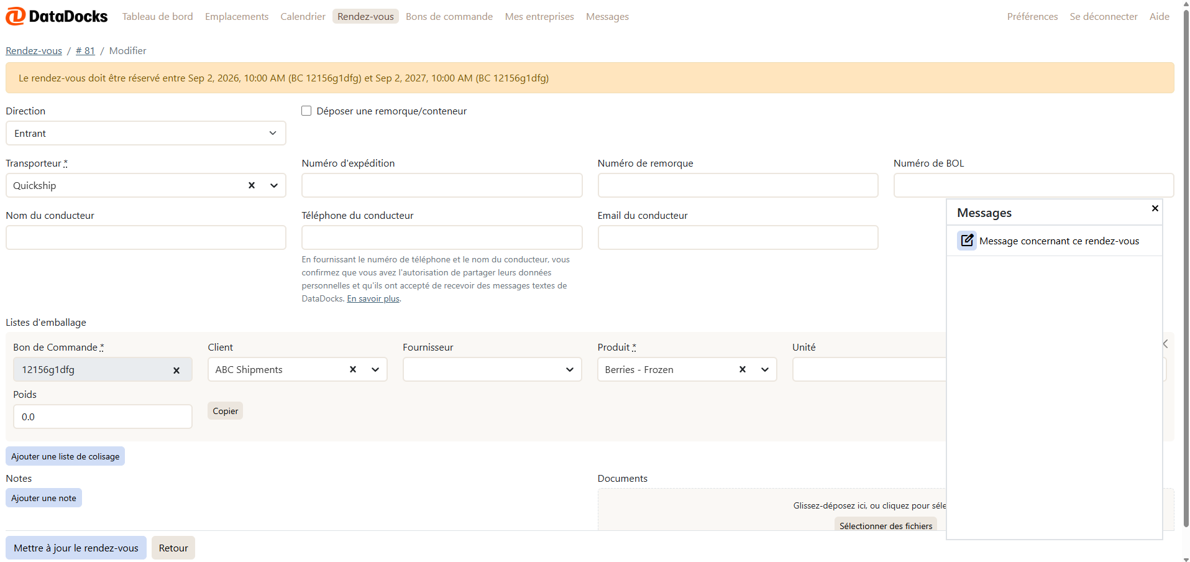The height and width of the screenshot is (562, 1190).
Task: Open the Calendrier menu
Action: pyautogui.click(x=303, y=16)
